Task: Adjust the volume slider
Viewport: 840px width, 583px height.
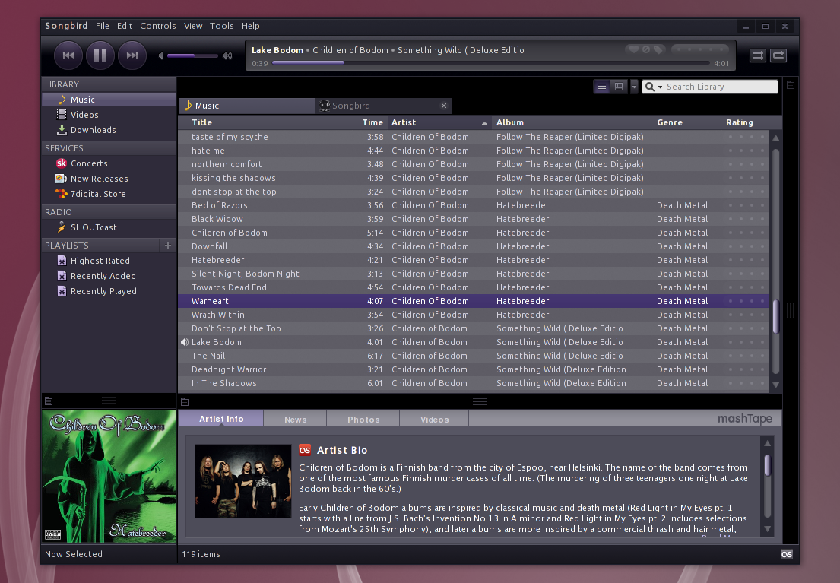Action: point(192,55)
